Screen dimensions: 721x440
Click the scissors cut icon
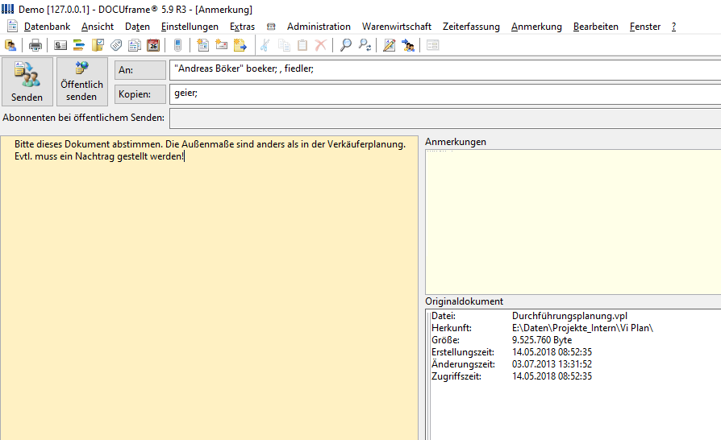tap(265, 45)
